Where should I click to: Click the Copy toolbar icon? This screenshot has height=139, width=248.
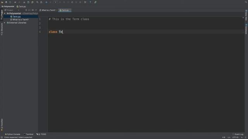[x=28, y=2]
